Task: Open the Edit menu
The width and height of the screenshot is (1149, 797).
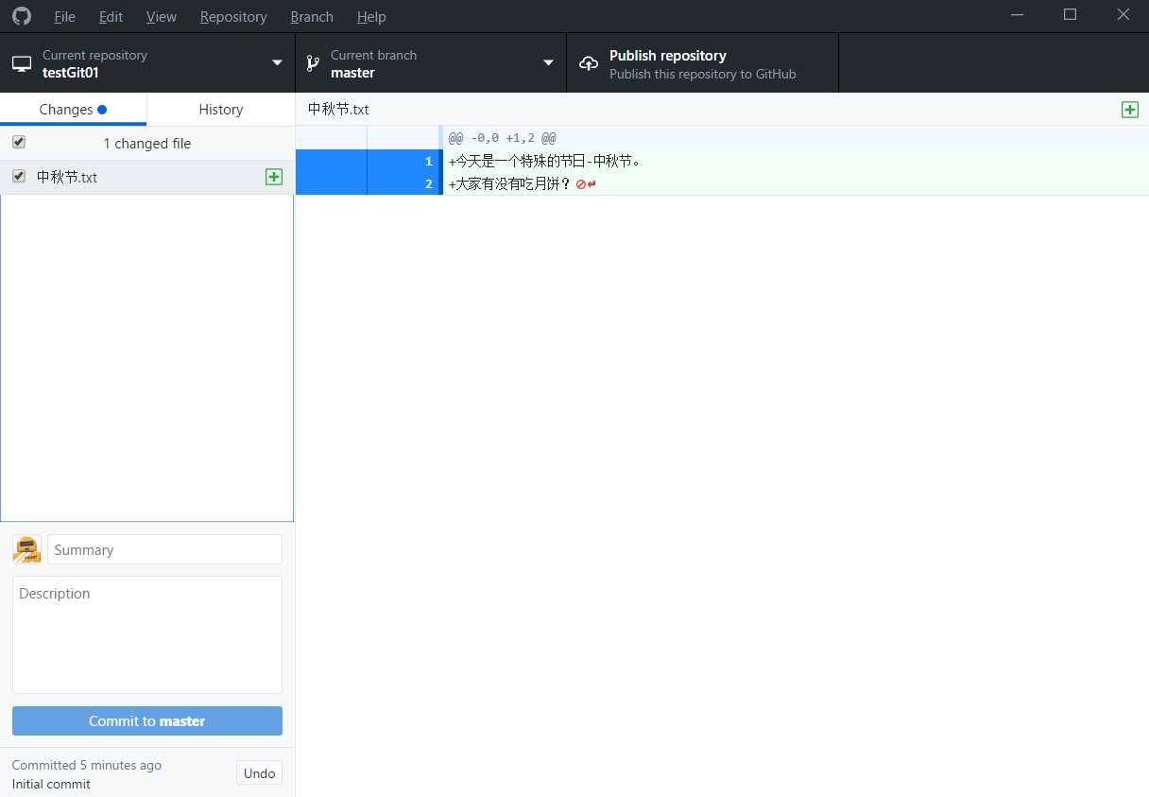Action: [x=111, y=17]
